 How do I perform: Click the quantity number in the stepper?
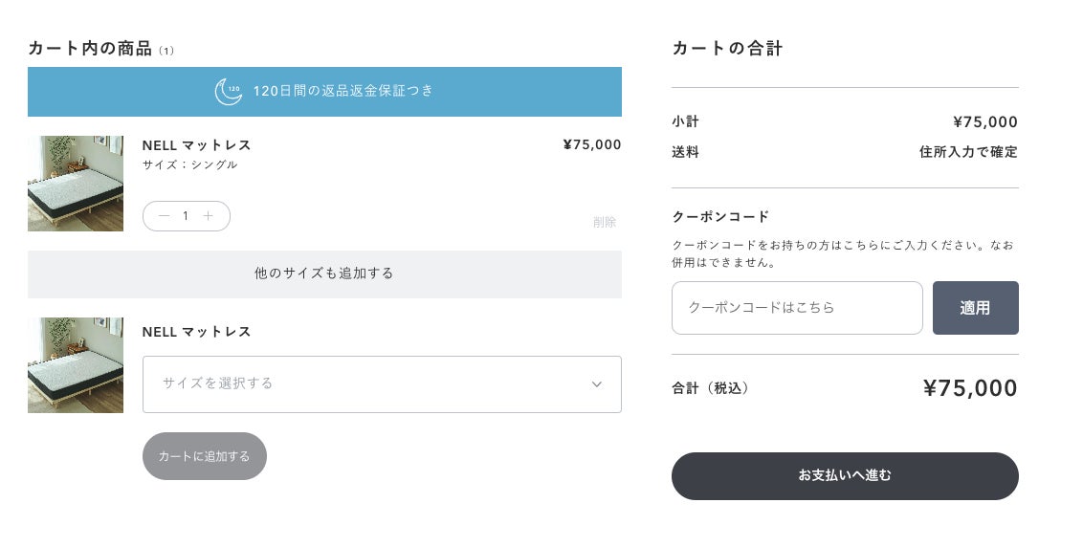(x=186, y=216)
